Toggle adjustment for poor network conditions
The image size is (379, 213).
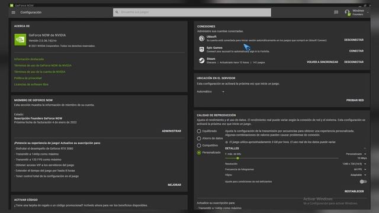click(363, 182)
